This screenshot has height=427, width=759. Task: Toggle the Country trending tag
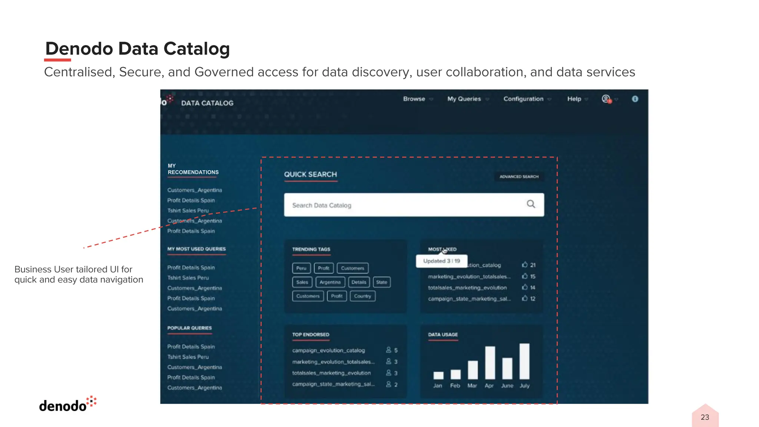click(362, 296)
